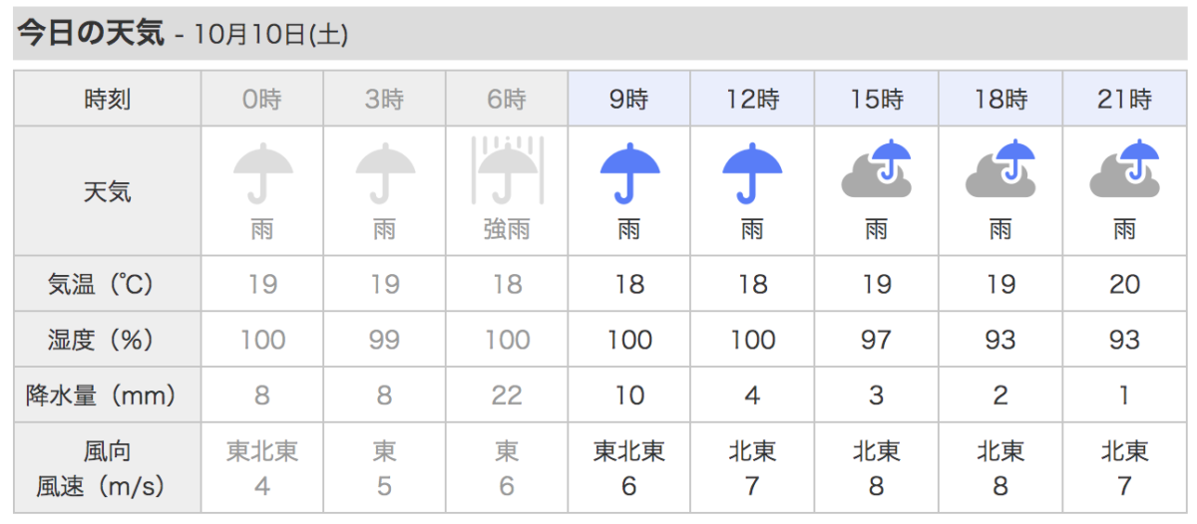Screen dimensions: 1197x524
Task: Click the gray umbrella icon at 0時
Action: (262, 173)
